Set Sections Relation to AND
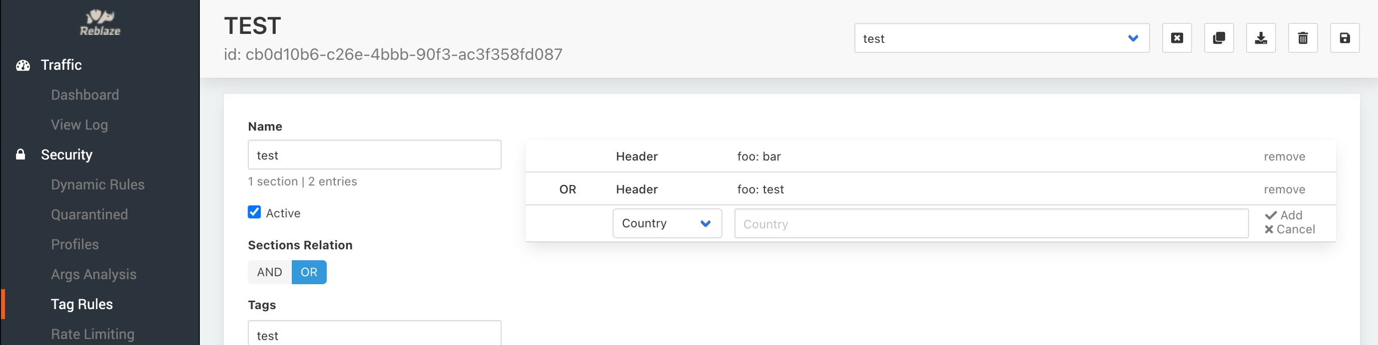 [269, 272]
